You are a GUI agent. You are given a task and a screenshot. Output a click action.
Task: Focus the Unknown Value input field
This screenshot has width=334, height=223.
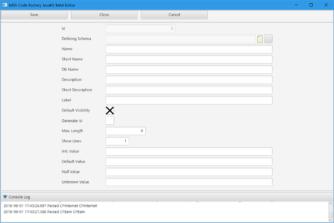pyautogui.click(x=189, y=182)
